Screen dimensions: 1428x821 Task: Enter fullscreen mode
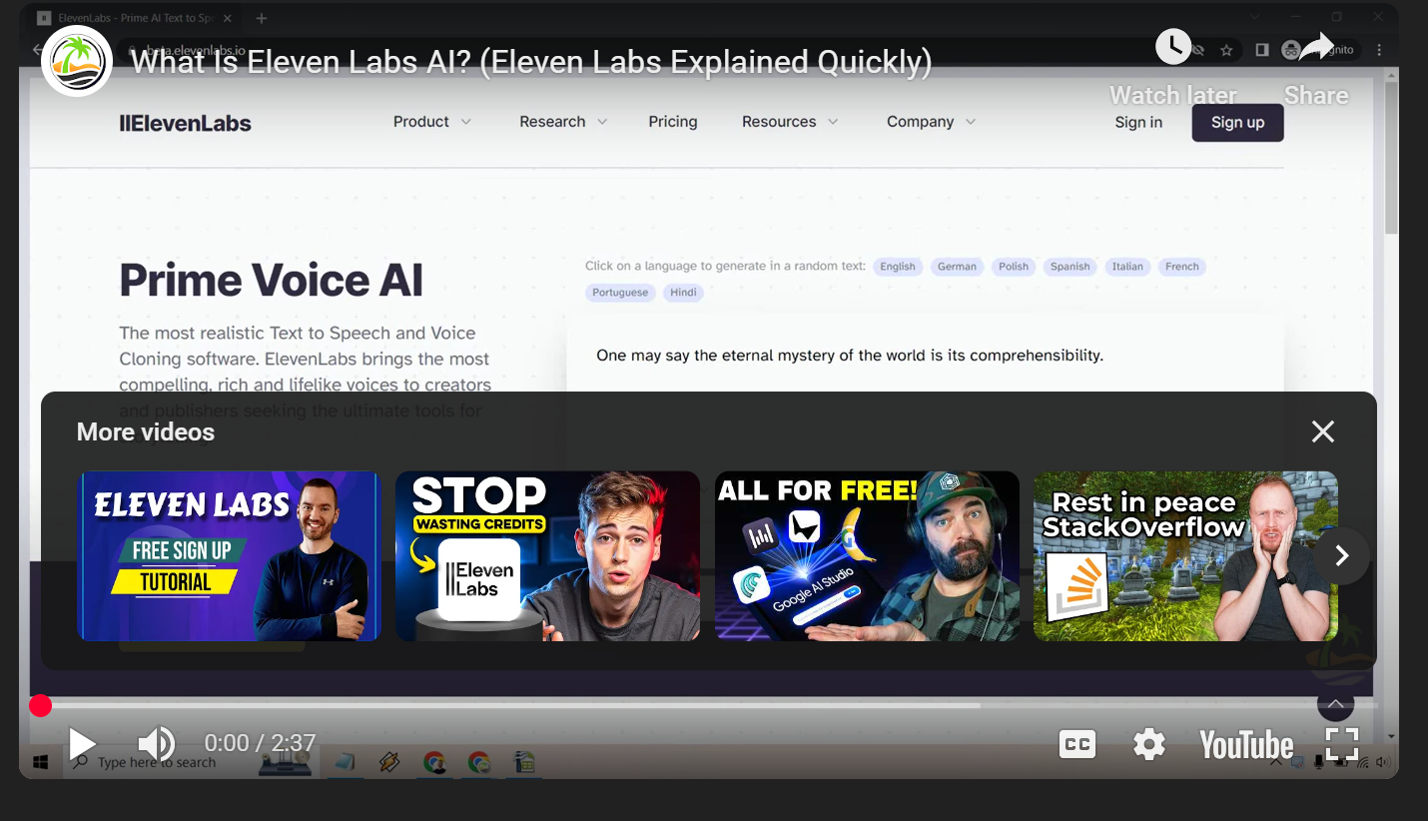click(x=1342, y=744)
